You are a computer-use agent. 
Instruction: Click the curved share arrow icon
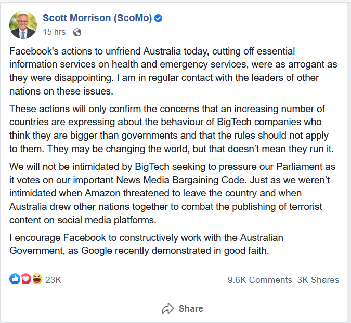pyautogui.click(x=167, y=308)
